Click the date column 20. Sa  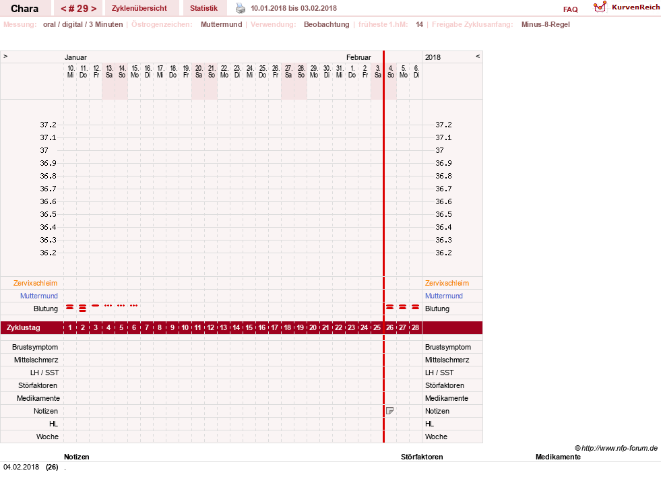199,71
